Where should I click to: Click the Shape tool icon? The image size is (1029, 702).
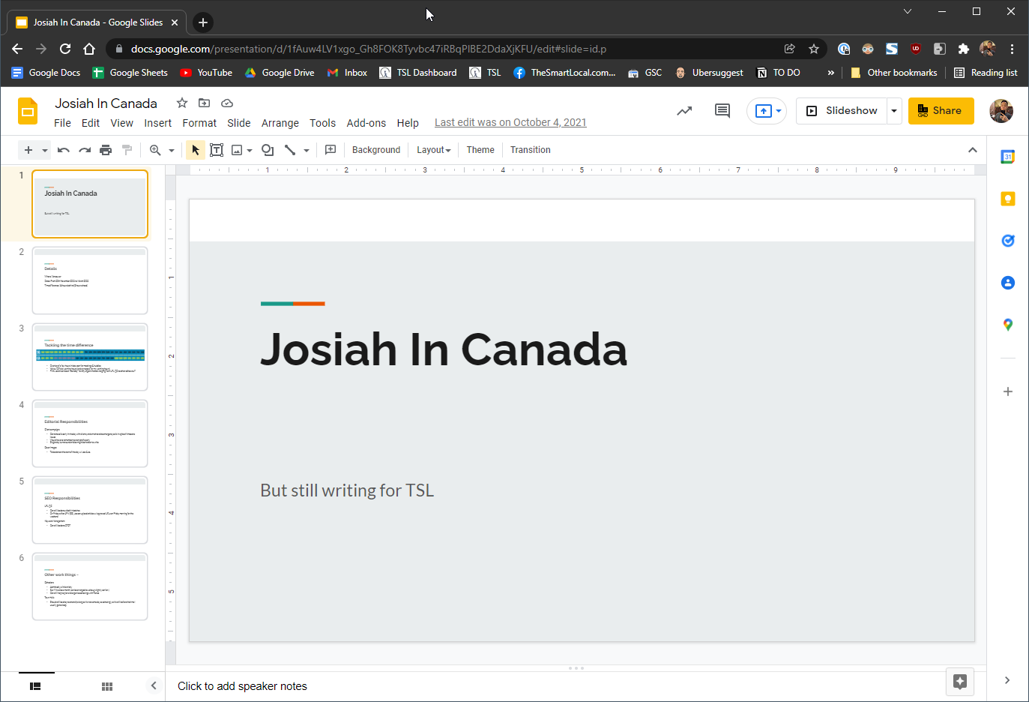(267, 150)
